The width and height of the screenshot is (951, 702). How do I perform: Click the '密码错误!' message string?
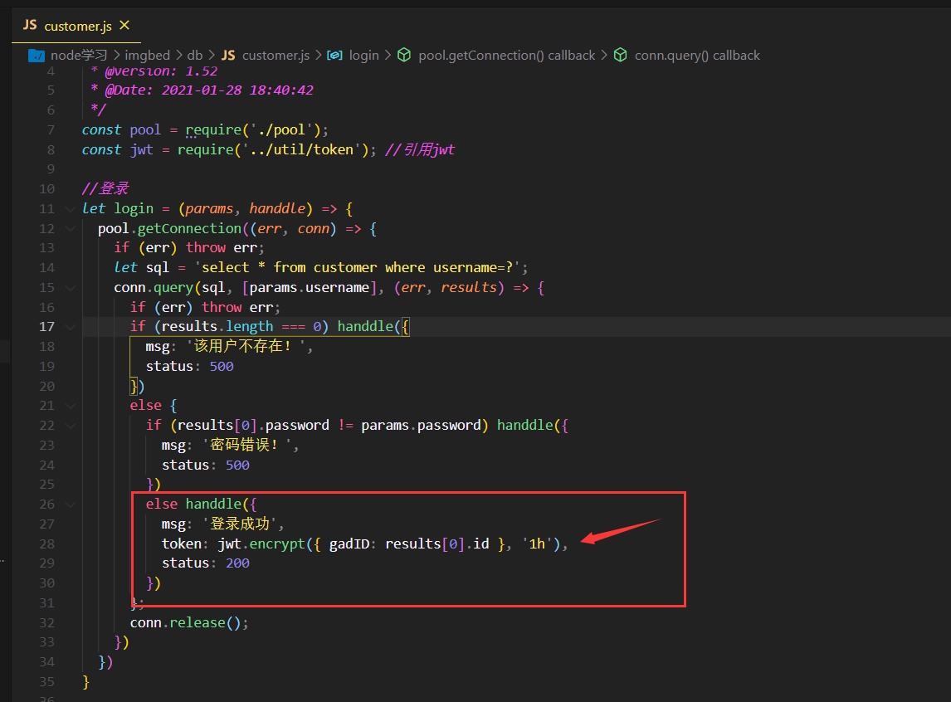(x=249, y=445)
